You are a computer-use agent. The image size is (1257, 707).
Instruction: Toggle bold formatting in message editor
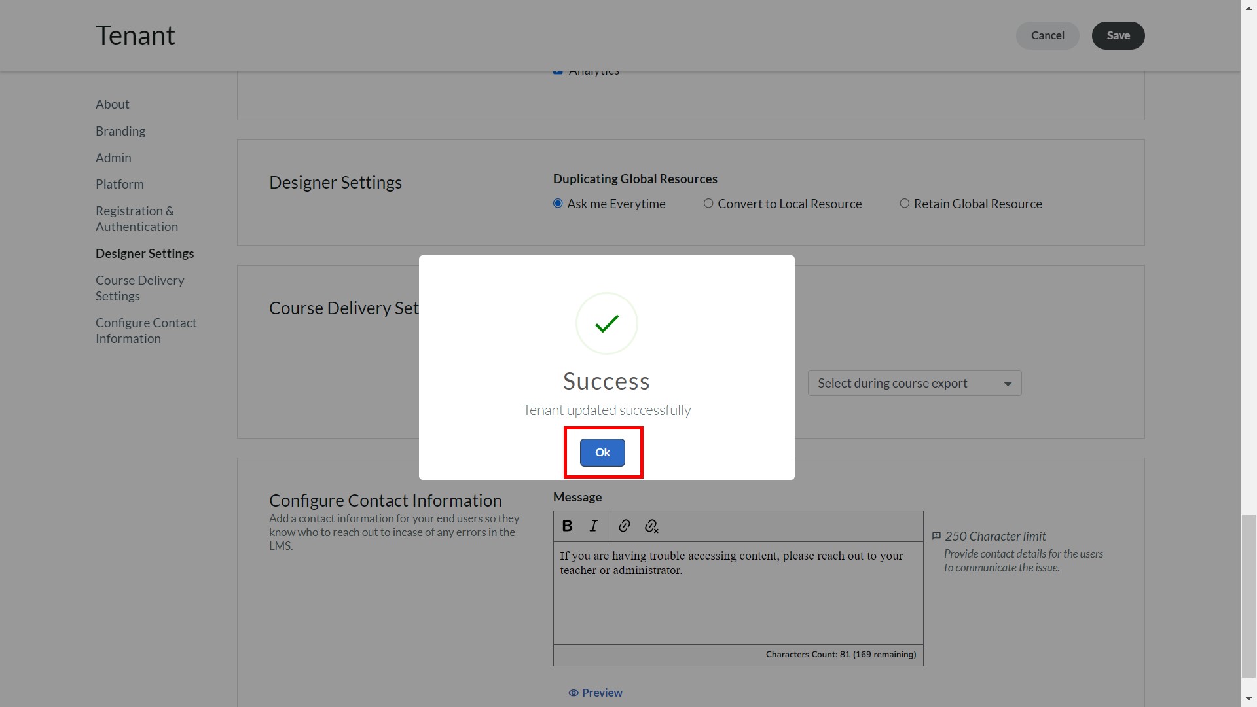(568, 526)
